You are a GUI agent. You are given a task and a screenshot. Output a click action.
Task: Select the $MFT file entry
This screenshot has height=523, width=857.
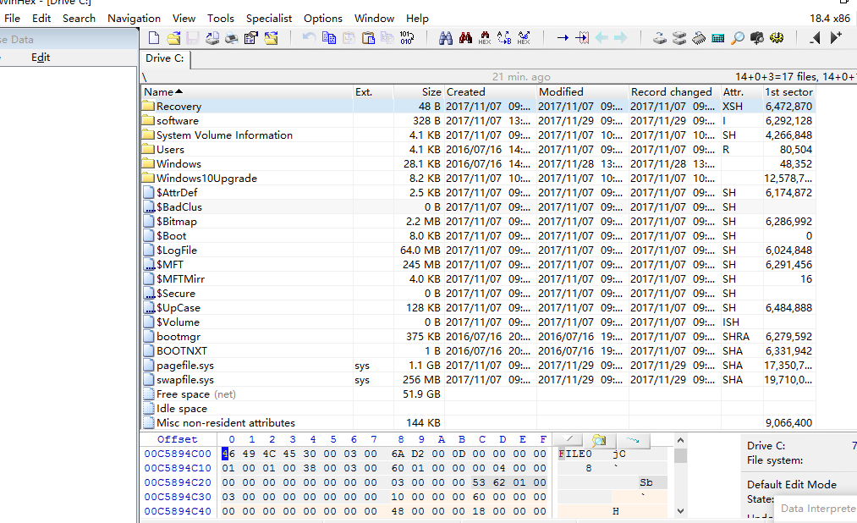(x=169, y=265)
